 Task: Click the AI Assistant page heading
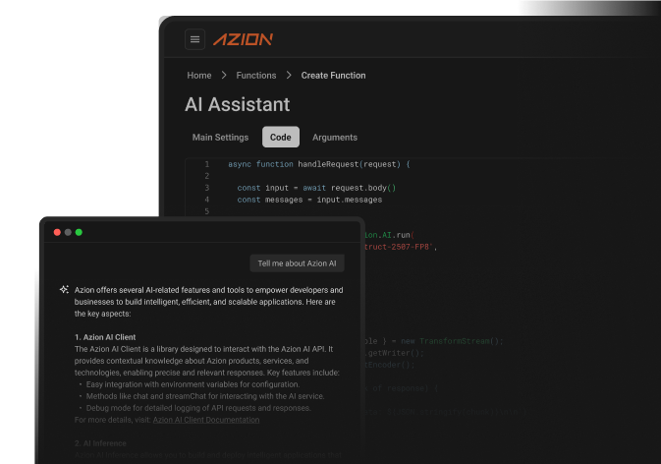pyautogui.click(x=238, y=104)
